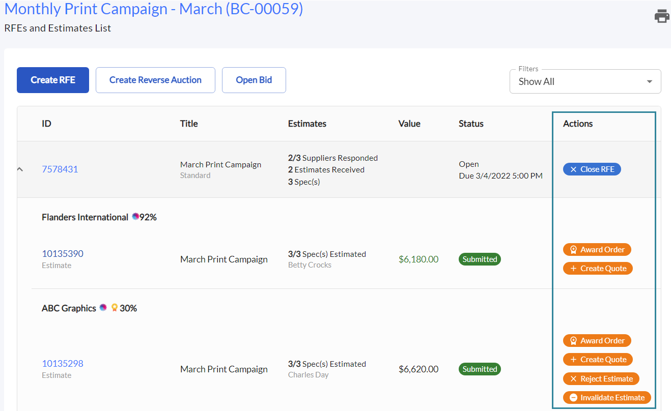
Task: Click the 3 Spec(s) text in RFE row
Action: click(304, 182)
